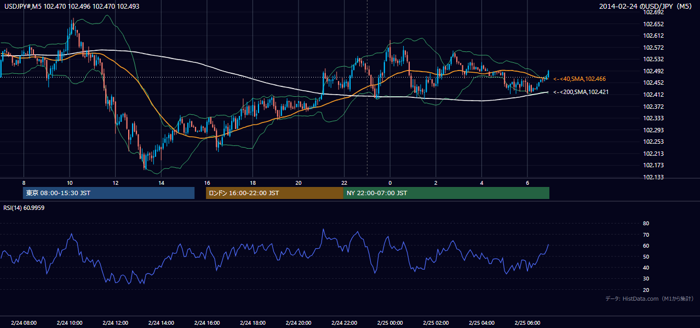Click price axis value 102.333
The width and height of the screenshot is (700, 328).
[653, 118]
